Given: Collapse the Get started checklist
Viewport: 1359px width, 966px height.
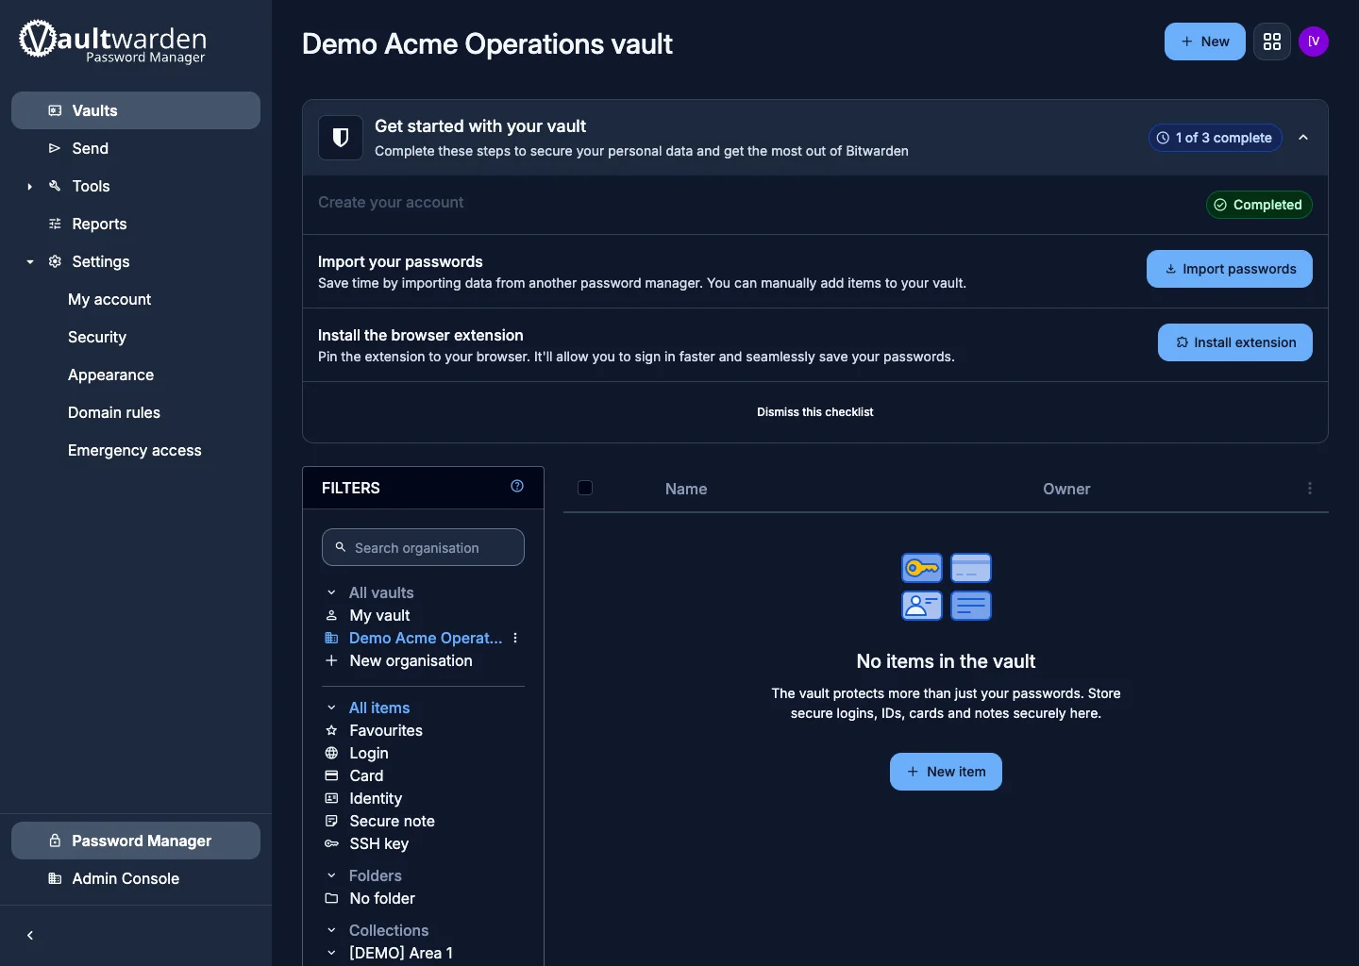Looking at the screenshot, I should (x=1303, y=138).
